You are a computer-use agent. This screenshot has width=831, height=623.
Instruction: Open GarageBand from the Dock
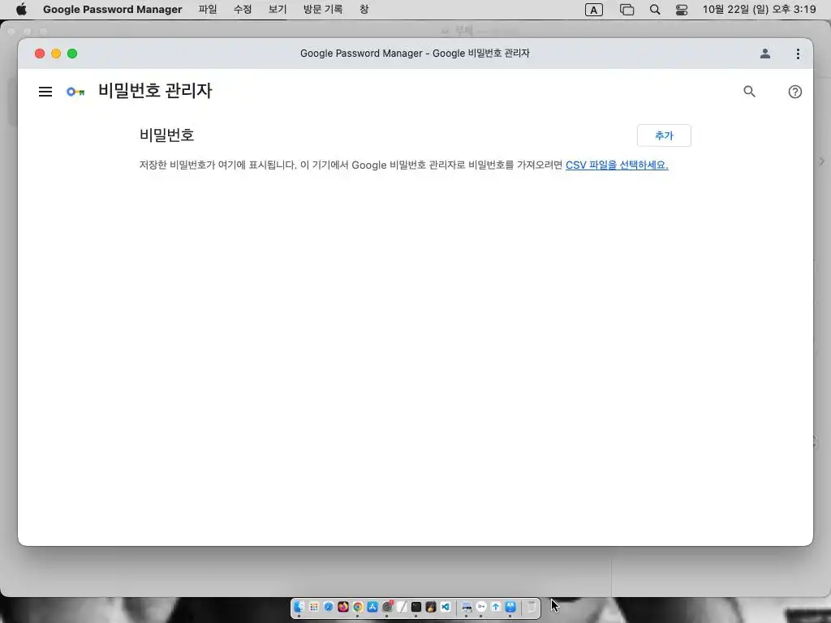tap(431, 607)
